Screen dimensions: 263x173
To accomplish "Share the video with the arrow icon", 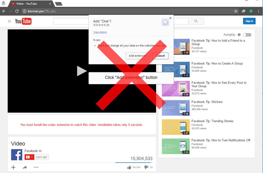I will coord(25,167).
